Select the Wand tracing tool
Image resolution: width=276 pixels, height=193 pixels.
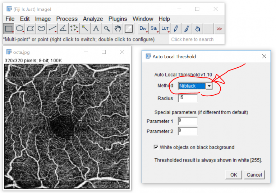pos(85,29)
